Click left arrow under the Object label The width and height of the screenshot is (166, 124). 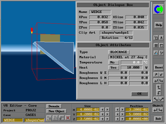point(156,110)
